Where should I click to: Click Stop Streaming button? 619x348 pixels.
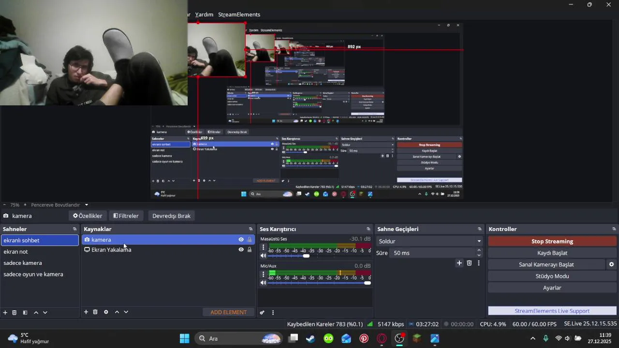552,241
